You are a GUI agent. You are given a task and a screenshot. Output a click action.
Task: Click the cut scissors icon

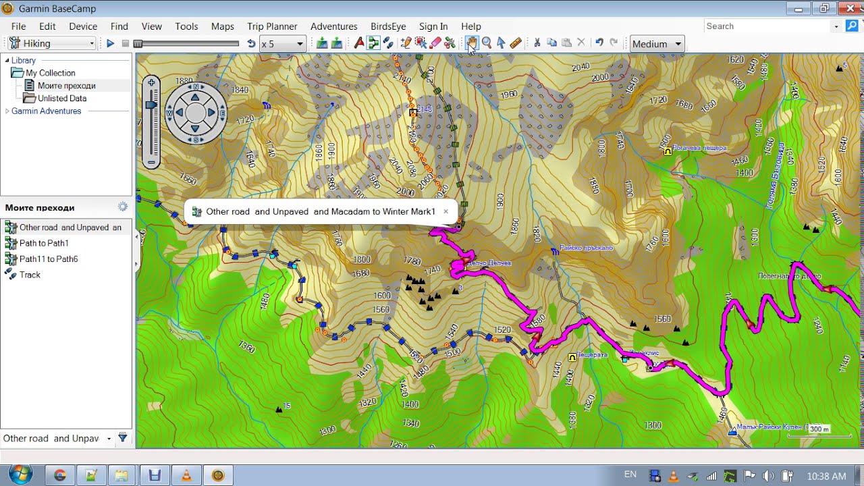point(537,43)
